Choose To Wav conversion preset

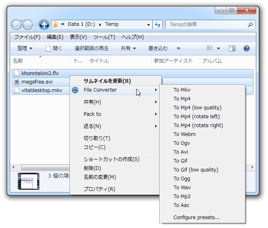pyautogui.click(x=202, y=188)
